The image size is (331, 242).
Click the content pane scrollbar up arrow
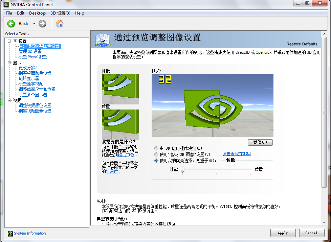click(x=324, y=34)
